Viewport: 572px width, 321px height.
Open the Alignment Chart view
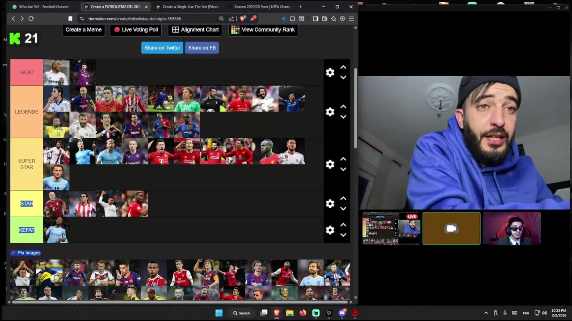(195, 30)
